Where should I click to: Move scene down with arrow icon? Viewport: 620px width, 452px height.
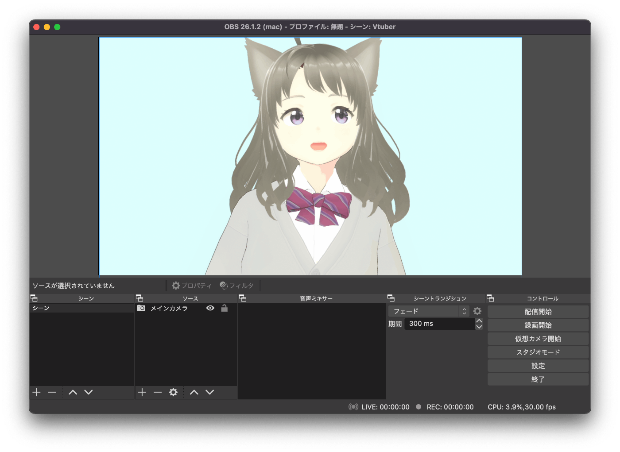click(89, 392)
